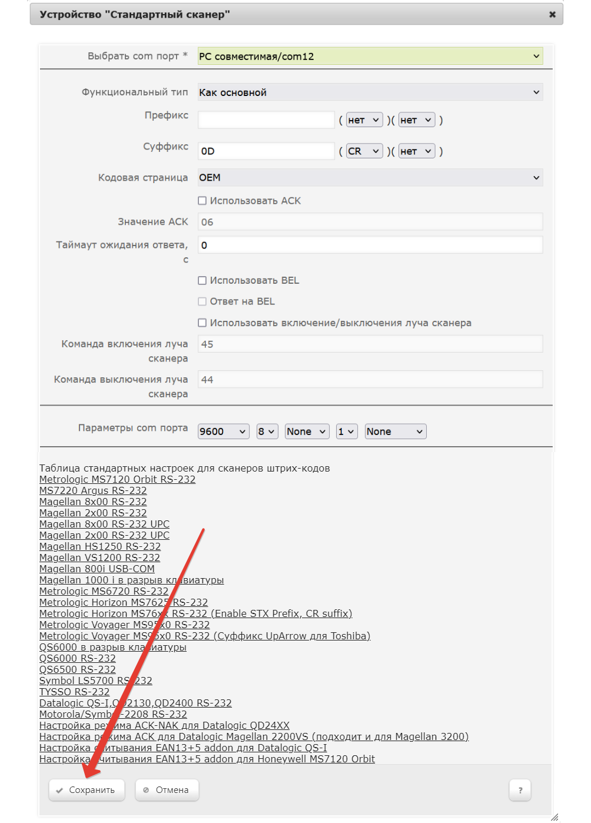Enable scanner beam on/off checkbox

pos(202,323)
